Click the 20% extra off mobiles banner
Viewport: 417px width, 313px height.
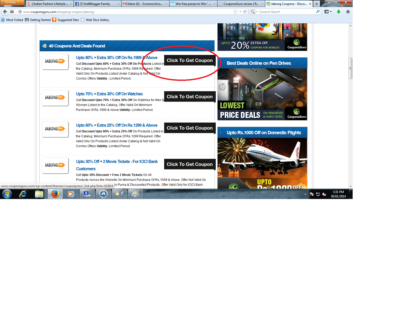tap(262, 37)
